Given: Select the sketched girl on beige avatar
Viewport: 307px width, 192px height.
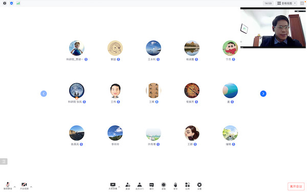Looking at the screenshot, I should 115,48.
